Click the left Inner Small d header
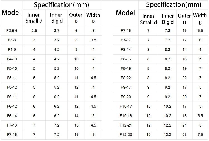Viewport: 209px width, 141px height. point(34,18)
